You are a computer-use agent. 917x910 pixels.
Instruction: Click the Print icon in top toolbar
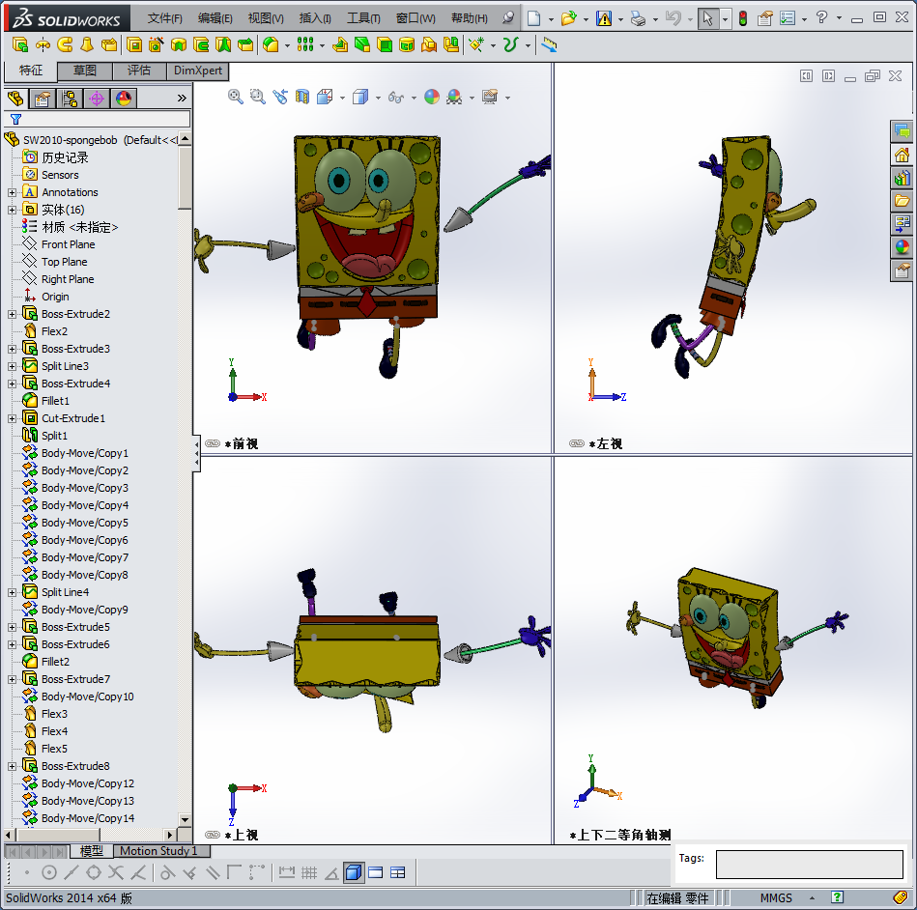click(638, 18)
